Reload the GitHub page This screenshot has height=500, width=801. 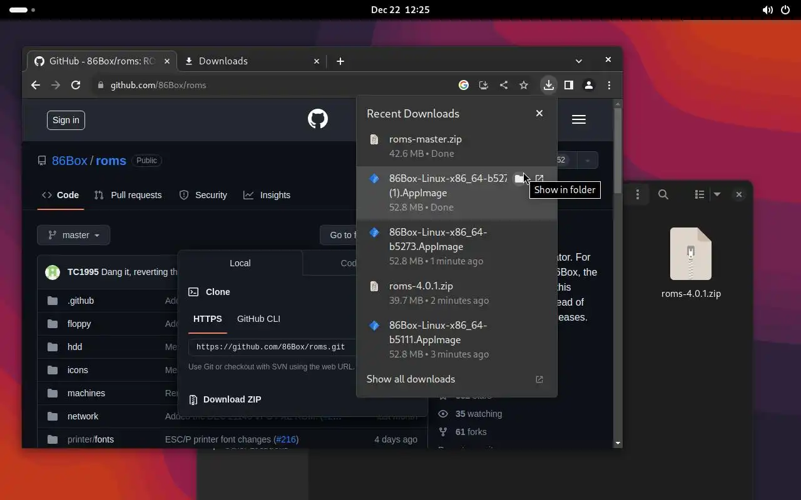76,85
